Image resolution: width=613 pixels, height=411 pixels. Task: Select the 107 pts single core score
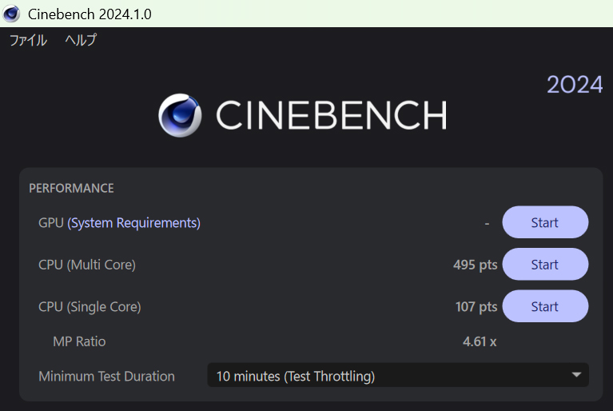(476, 306)
